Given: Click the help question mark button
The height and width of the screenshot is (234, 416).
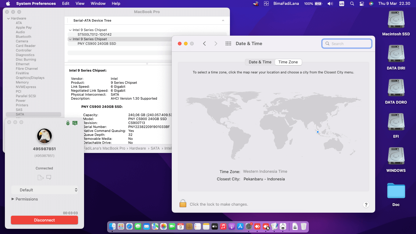Looking at the screenshot, I should tap(366, 205).
